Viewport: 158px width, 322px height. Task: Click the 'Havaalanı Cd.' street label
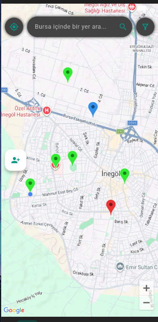34,68
